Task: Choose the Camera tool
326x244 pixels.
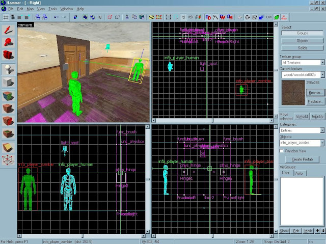Action: [8, 55]
